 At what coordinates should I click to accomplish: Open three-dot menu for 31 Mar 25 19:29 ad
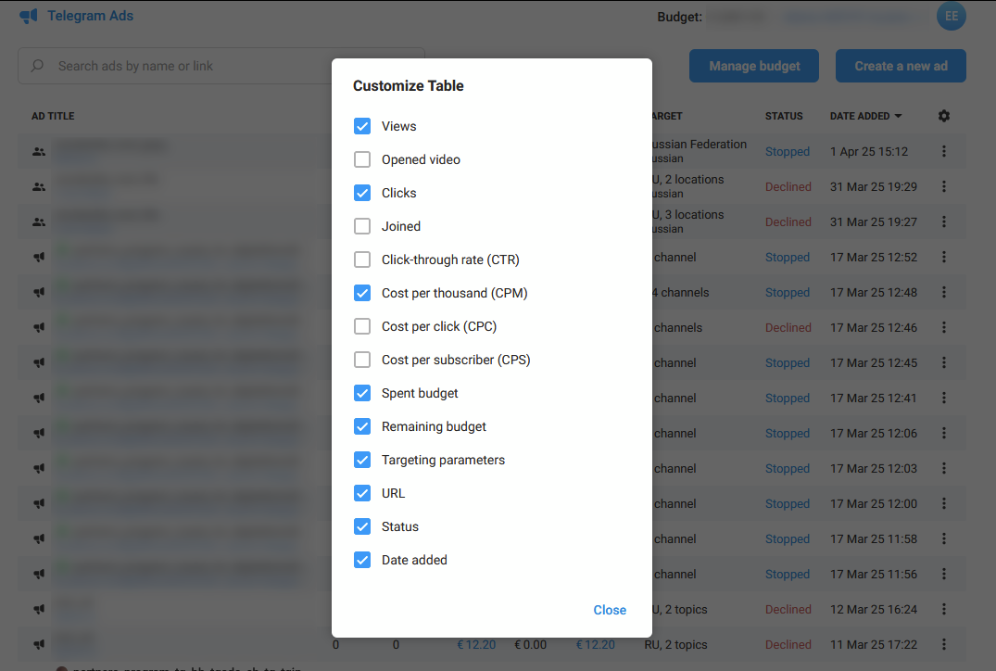coord(943,186)
